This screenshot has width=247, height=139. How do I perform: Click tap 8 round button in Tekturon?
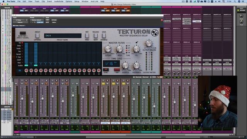click(60, 70)
